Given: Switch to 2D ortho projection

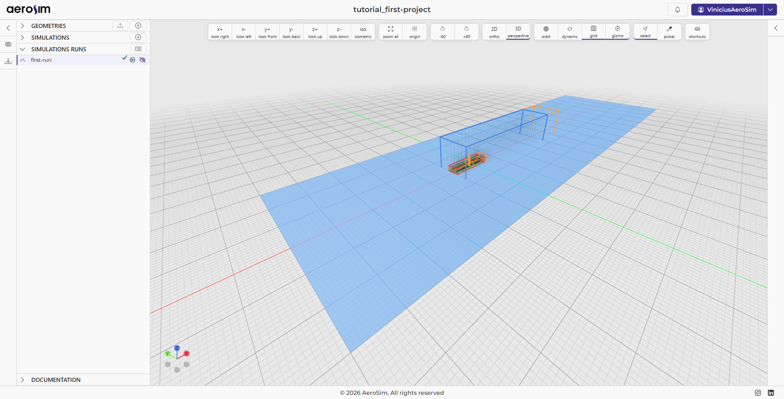Looking at the screenshot, I should (x=494, y=32).
